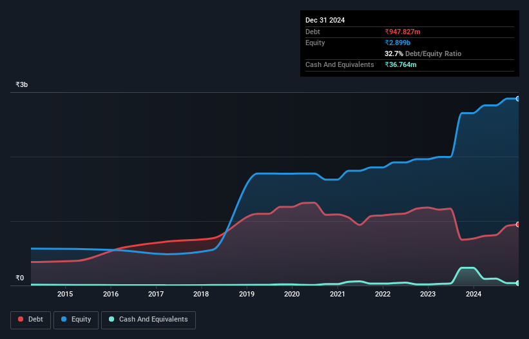Screen dimensions: 529x339
Task: Toggle the Cash And Equivalents legend button
Action: click(148, 320)
